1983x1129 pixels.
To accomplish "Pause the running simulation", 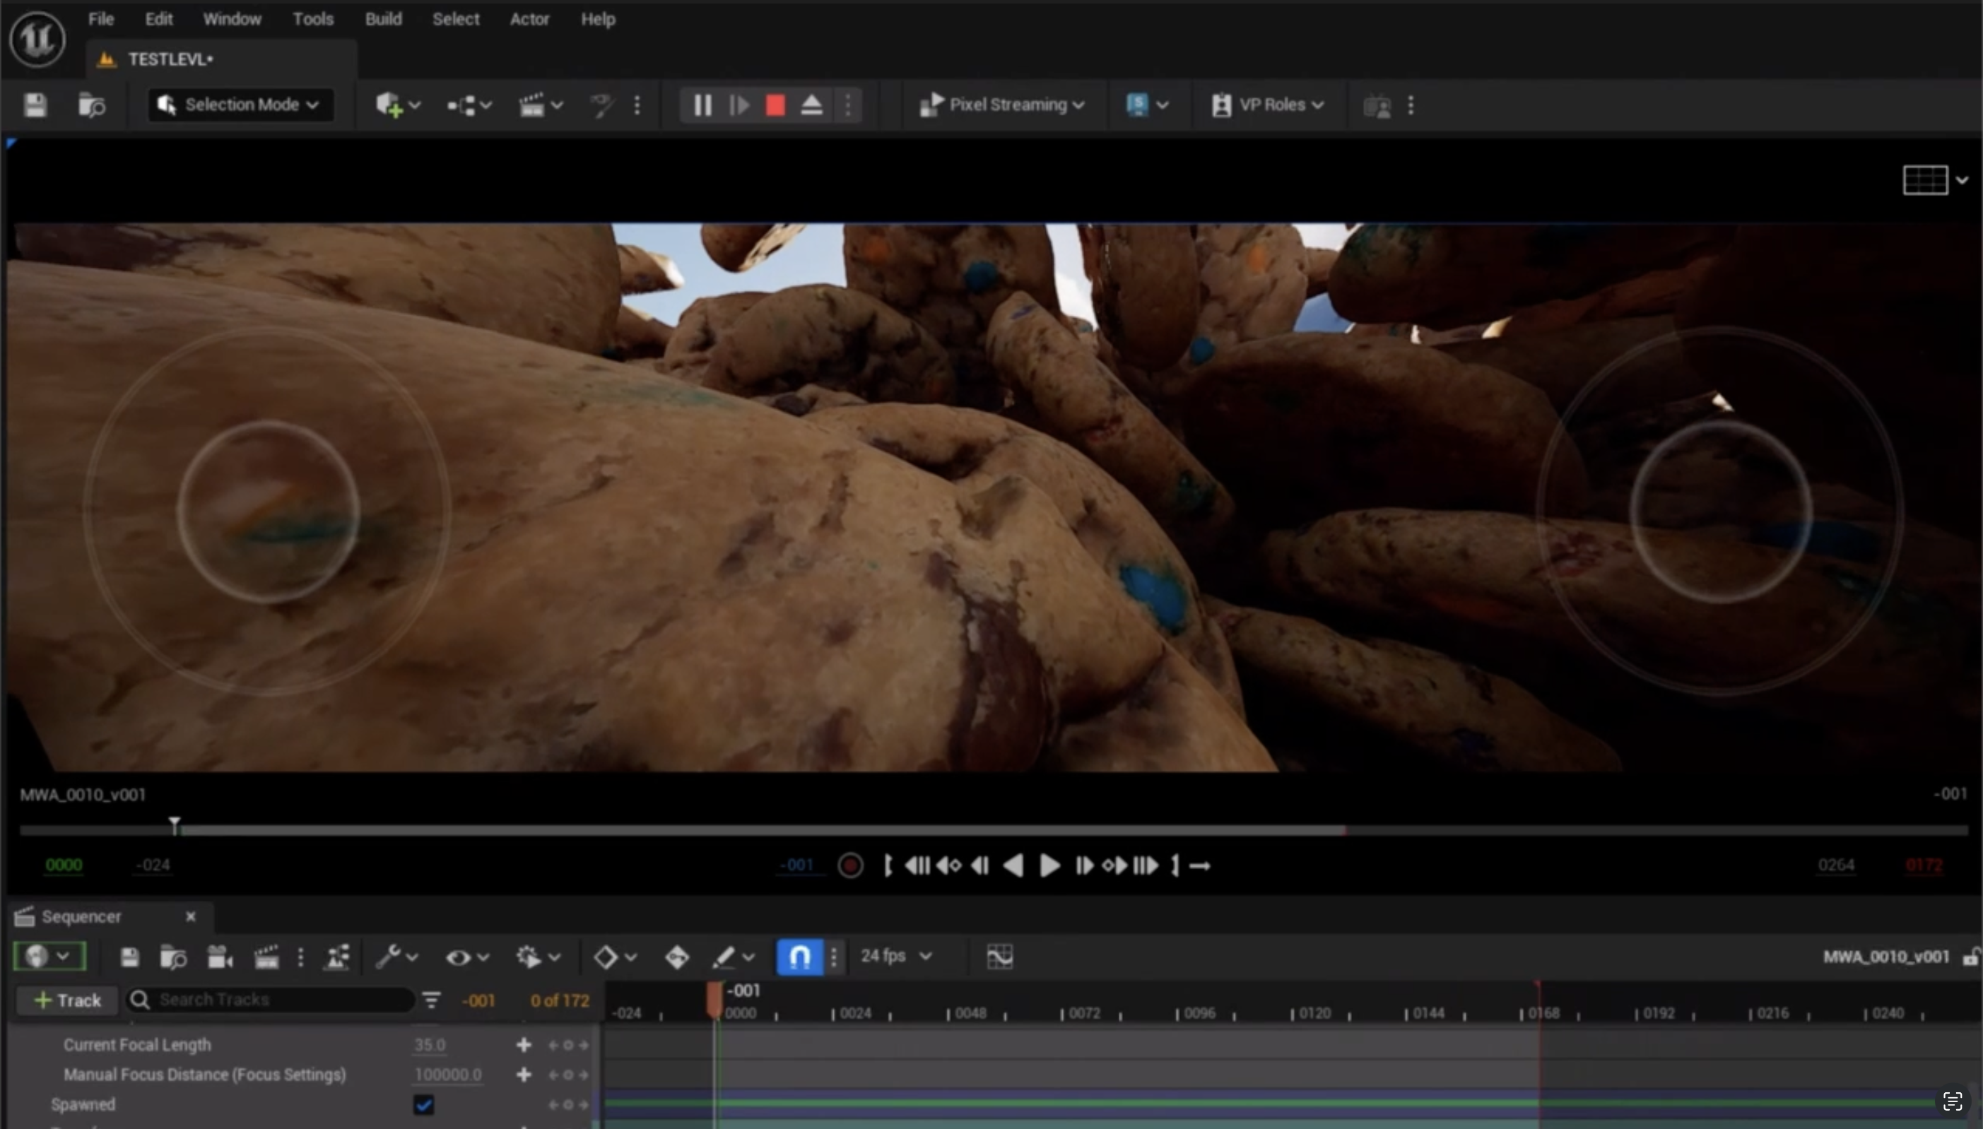I will (702, 105).
